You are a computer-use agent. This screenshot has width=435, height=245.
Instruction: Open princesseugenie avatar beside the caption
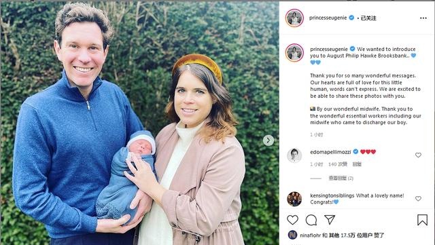(294, 52)
